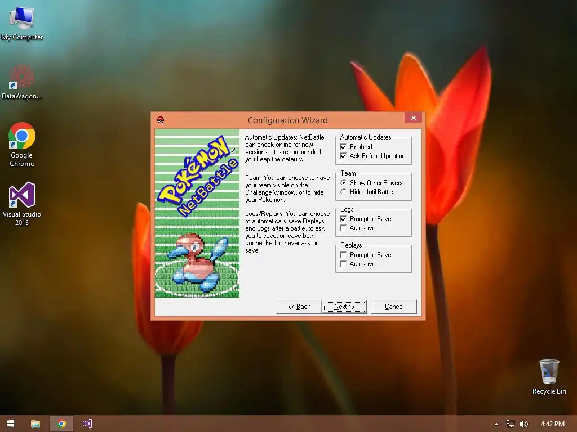Select Show Other Players radio option
Screen dimensions: 577x432
pyautogui.click(x=343, y=183)
